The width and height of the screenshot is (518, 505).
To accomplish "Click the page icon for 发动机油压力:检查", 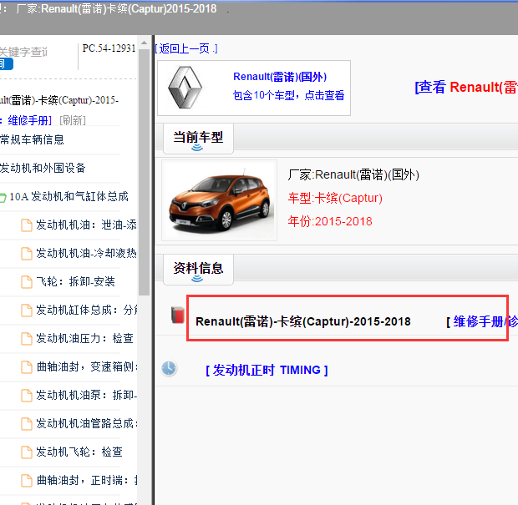I will pos(27,339).
